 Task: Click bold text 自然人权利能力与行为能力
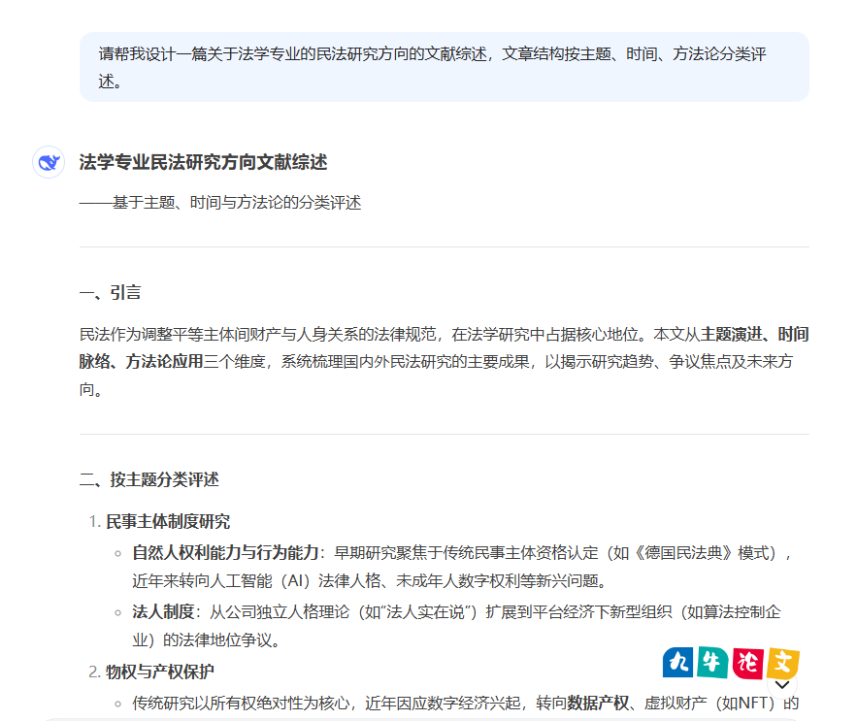(x=225, y=553)
